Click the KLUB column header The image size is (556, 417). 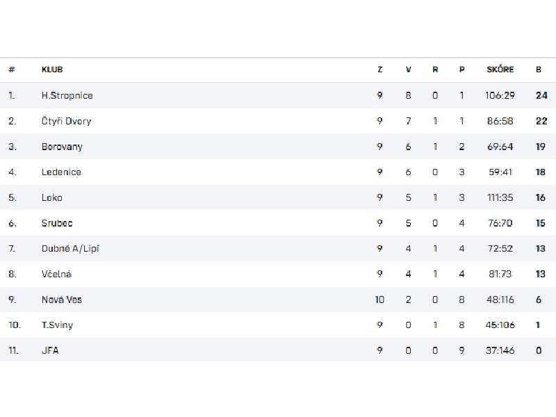52,69
